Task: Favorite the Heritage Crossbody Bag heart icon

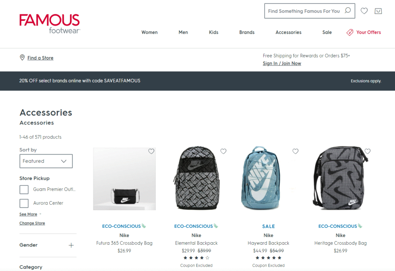Action: tap(367, 151)
